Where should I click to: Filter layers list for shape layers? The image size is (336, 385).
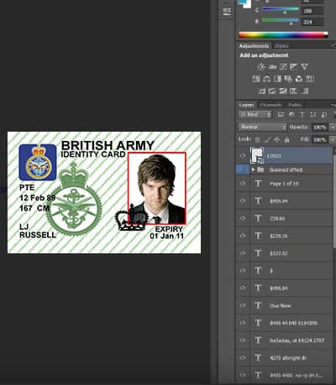312,114
